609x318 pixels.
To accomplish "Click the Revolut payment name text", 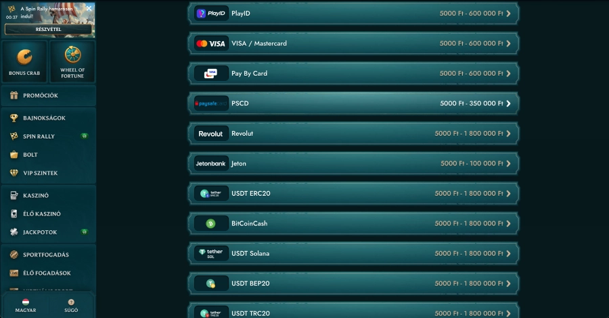I will (x=242, y=133).
